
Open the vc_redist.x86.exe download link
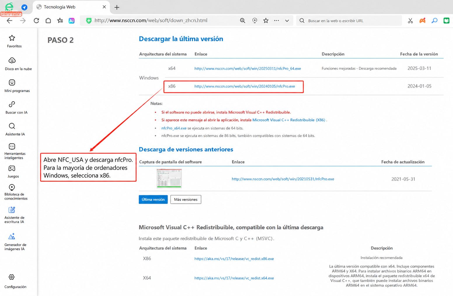234,259
